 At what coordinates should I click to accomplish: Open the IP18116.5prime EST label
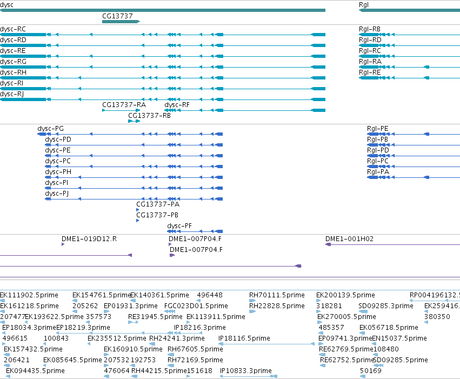(244, 338)
